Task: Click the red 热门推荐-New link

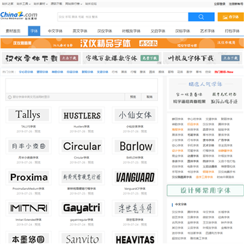Action: point(224,72)
